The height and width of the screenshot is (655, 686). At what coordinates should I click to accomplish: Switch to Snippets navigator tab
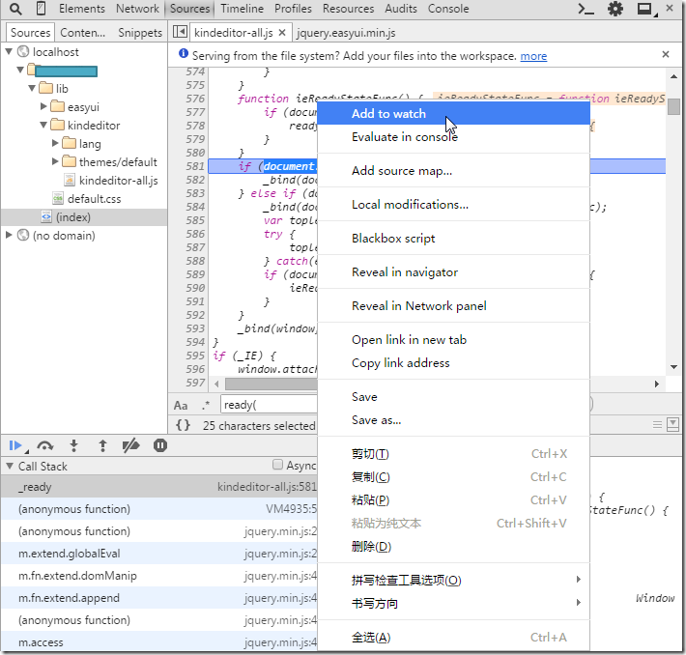[x=140, y=33]
